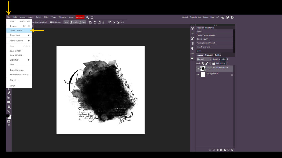Open the Normal blend mode dropdown
The height and width of the screenshot is (158, 282).
204,59
